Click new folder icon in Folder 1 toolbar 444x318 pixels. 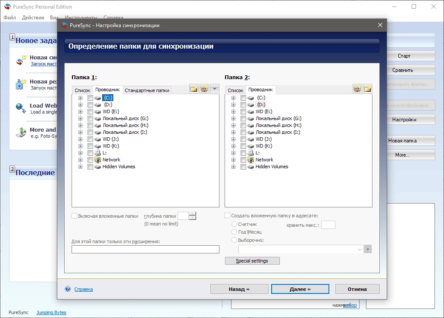click(194, 89)
